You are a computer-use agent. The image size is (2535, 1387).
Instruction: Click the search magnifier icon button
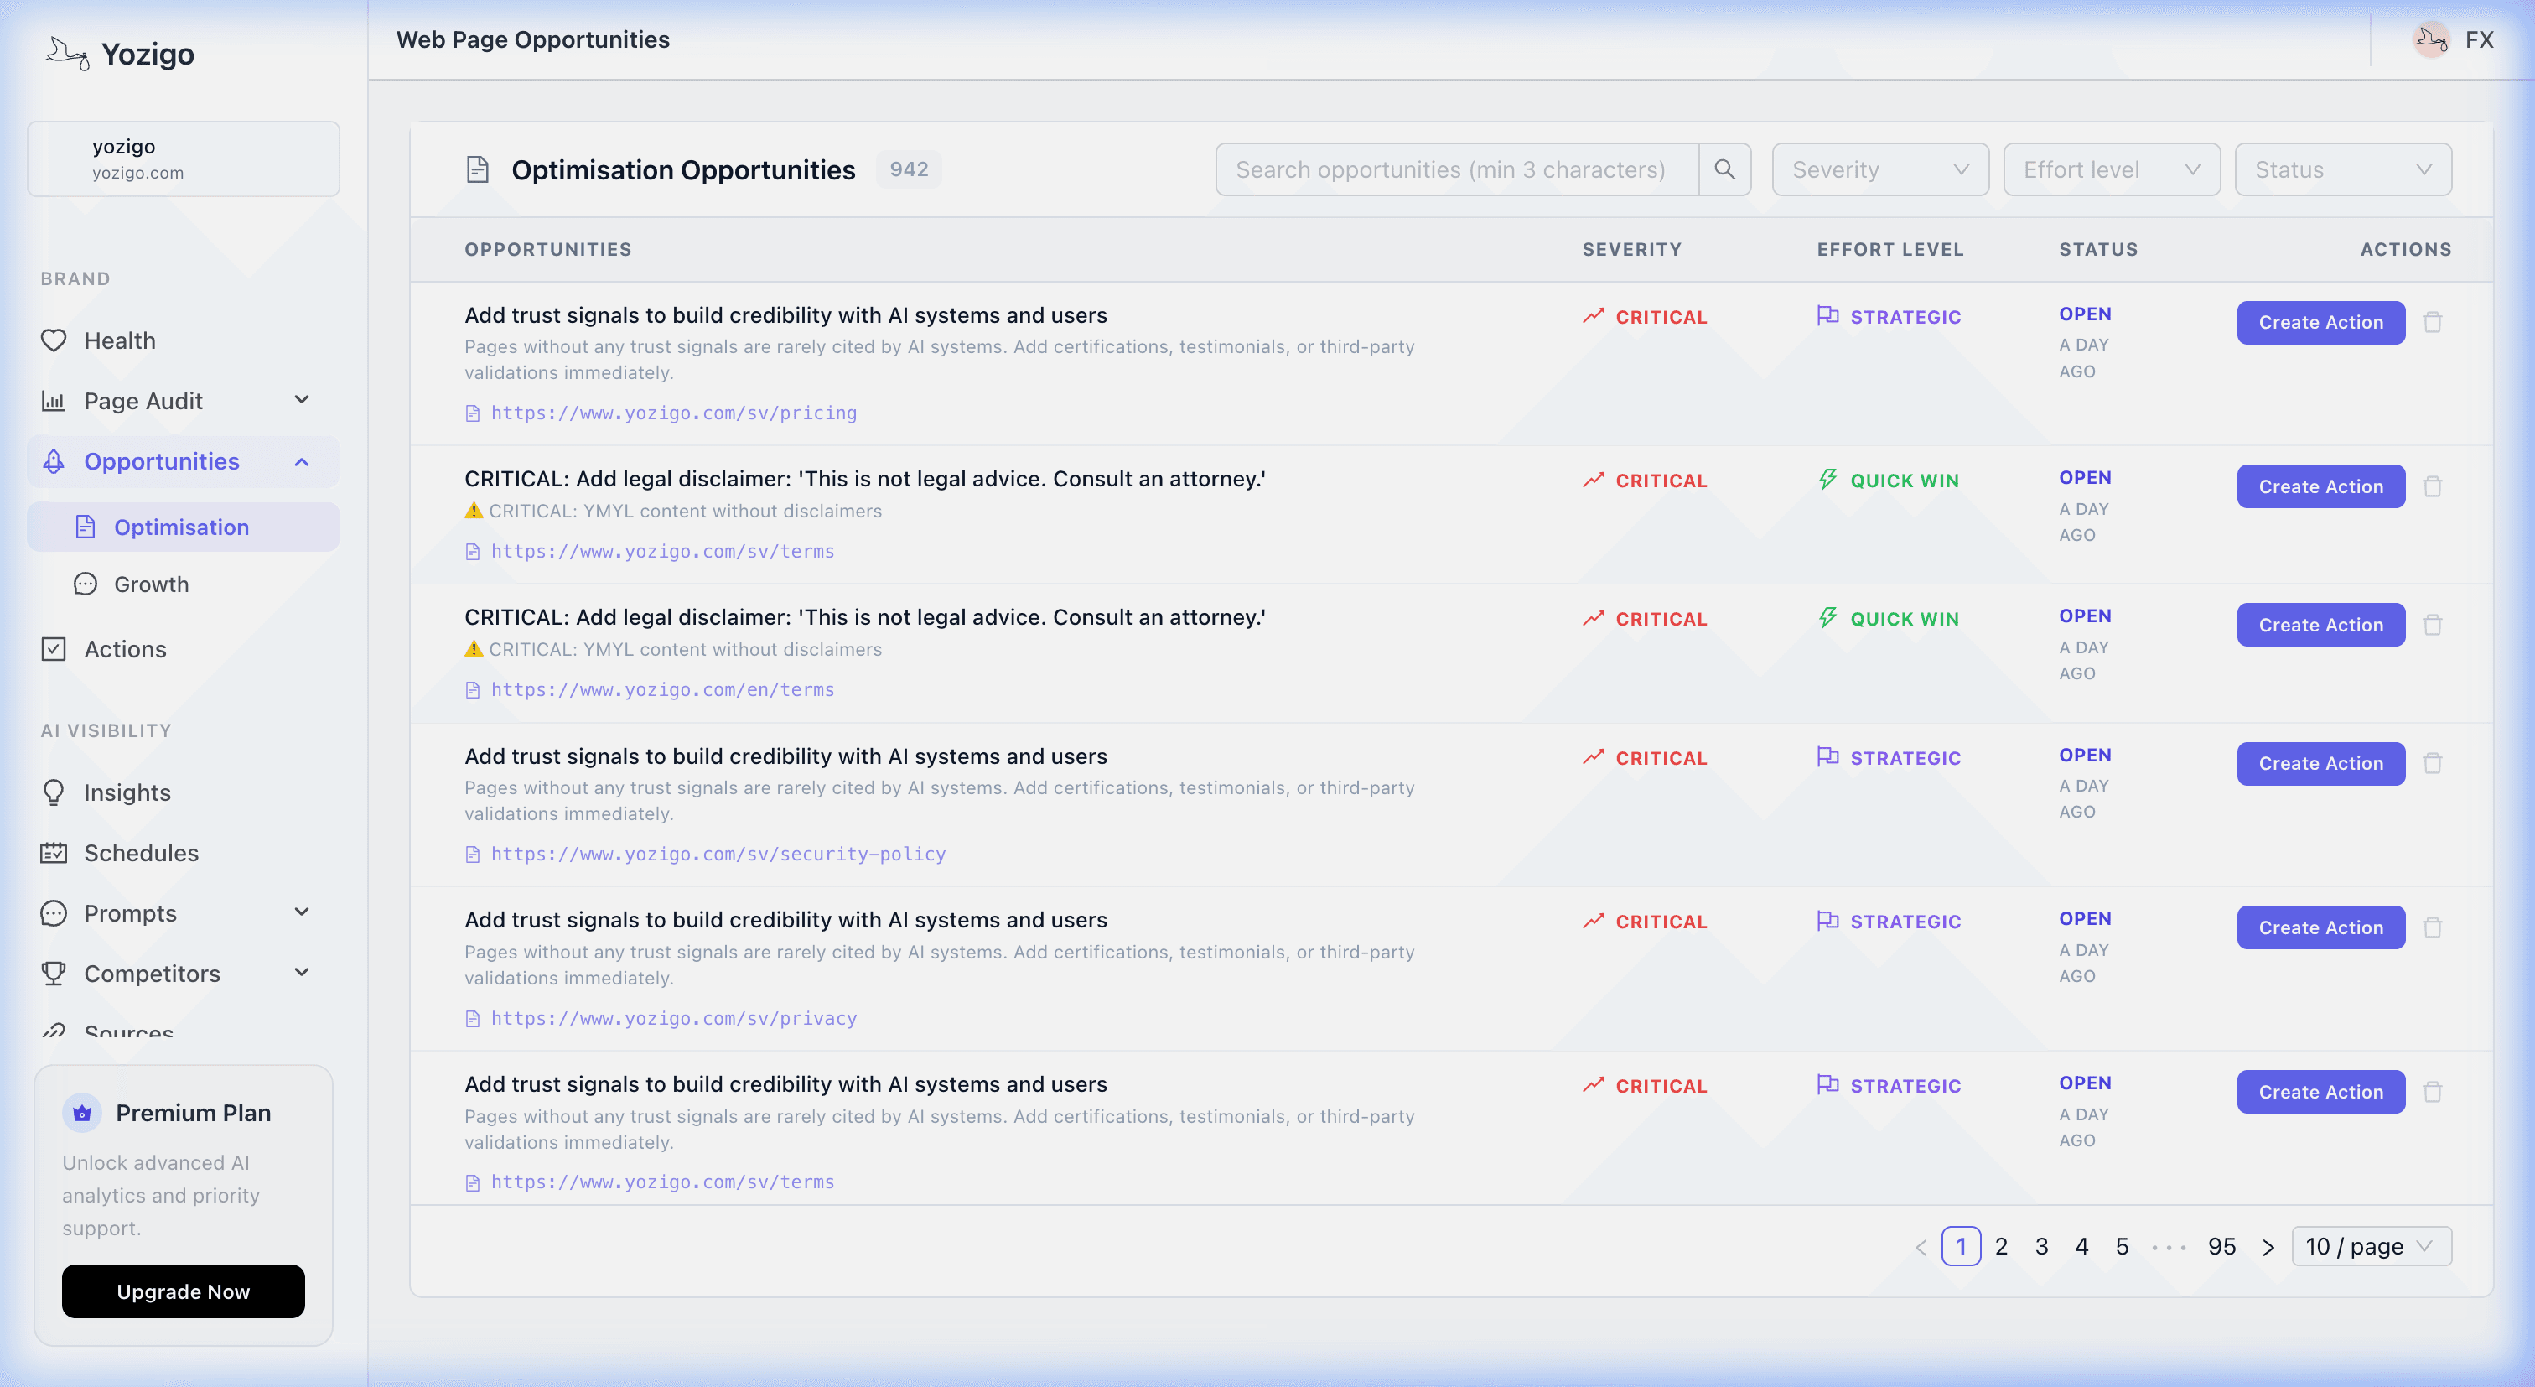pos(1724,169)
